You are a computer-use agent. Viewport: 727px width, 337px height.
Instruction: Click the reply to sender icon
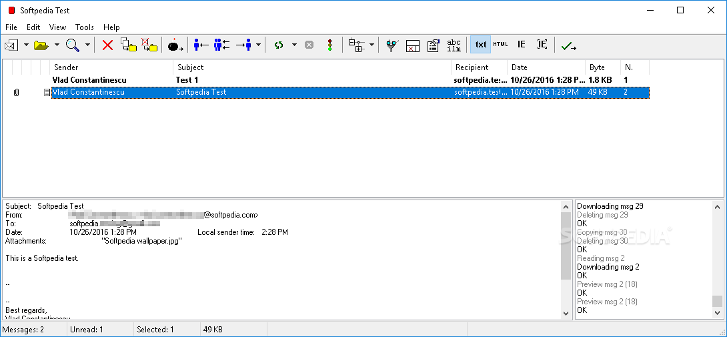click(x=201, y=45)
